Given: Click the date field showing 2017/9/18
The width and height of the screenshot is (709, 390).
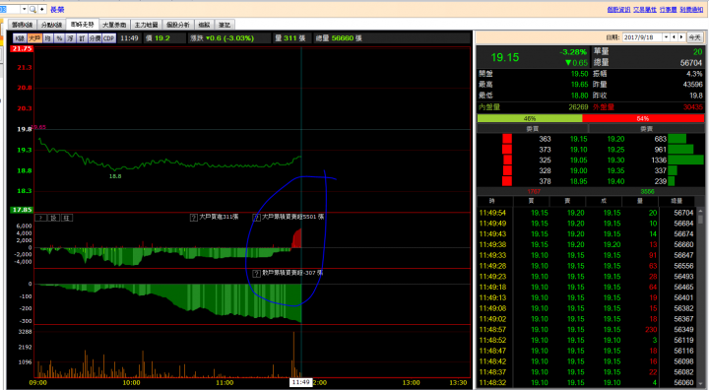Looking at the screenshot, I should pos(642,37).
